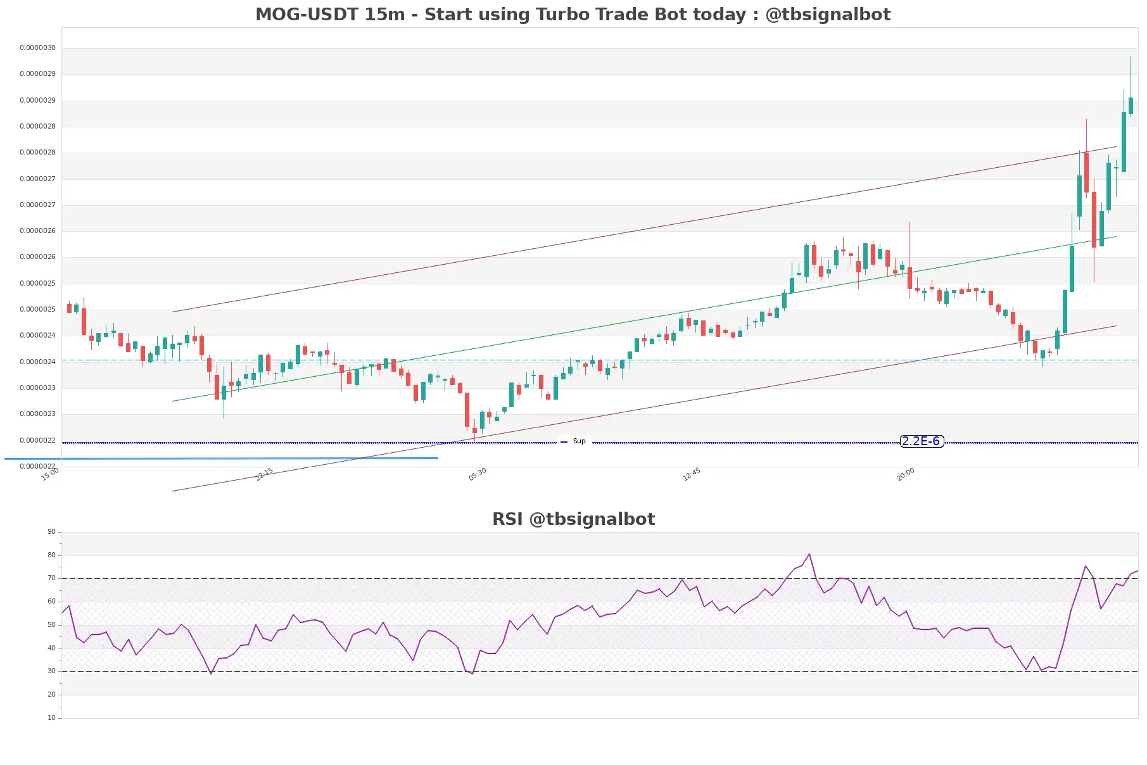This screenshot has width=1147, height=765.
Task: Click the RSI axis value 30
Action: [x=51, y=671]
